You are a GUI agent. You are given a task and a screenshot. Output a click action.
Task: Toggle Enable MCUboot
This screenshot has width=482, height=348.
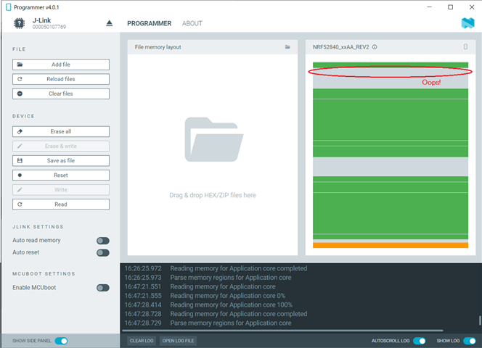(103, 288)
